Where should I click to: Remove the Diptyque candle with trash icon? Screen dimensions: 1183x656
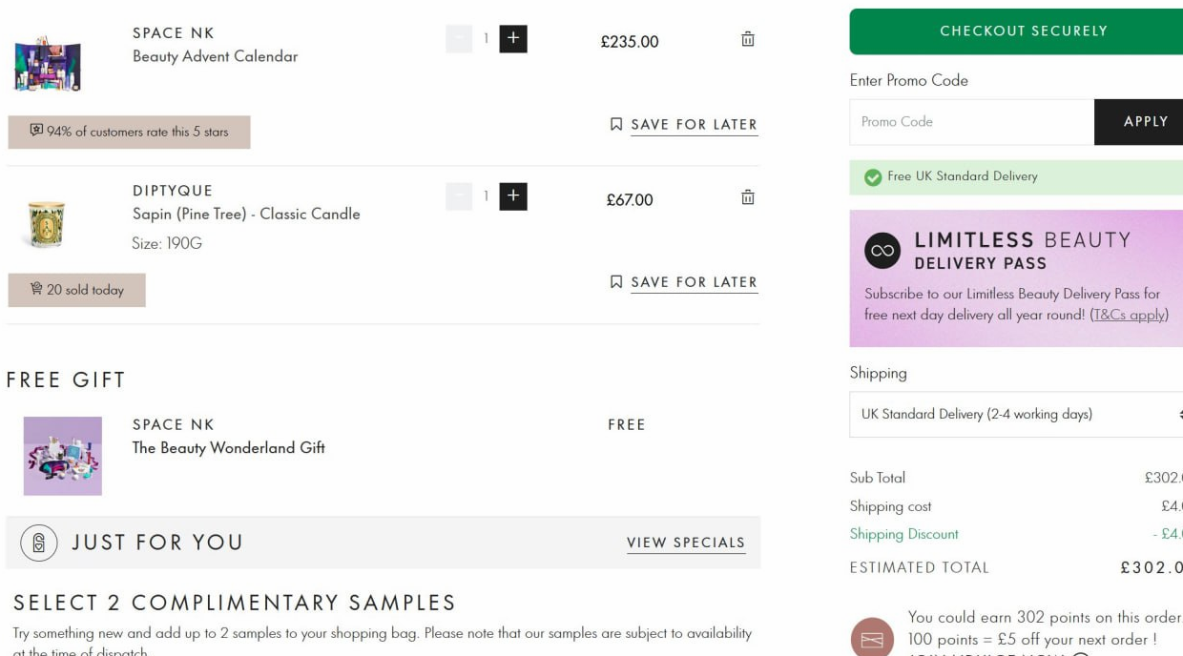click(x=748, y=197)
